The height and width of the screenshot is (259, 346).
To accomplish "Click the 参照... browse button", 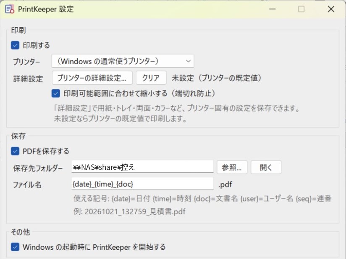I will click(x=232, y=167).
